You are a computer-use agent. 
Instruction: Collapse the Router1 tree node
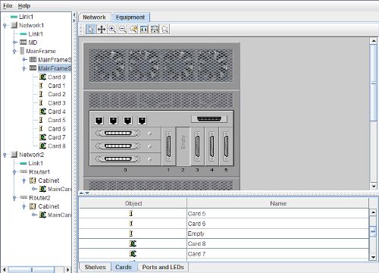(14, 172)
